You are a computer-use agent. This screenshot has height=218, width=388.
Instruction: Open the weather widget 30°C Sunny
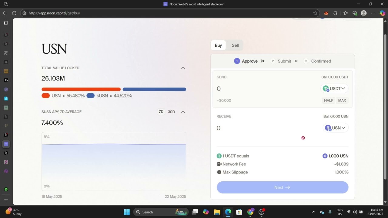point(14,212)
